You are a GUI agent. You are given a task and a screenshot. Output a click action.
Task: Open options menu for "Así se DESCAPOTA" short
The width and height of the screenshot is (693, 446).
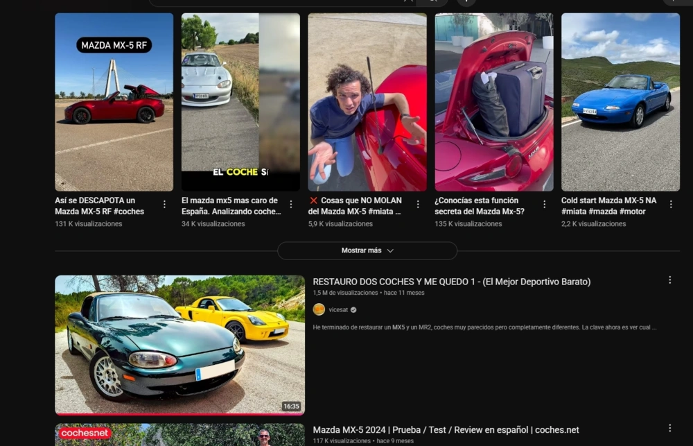(164, 205)
